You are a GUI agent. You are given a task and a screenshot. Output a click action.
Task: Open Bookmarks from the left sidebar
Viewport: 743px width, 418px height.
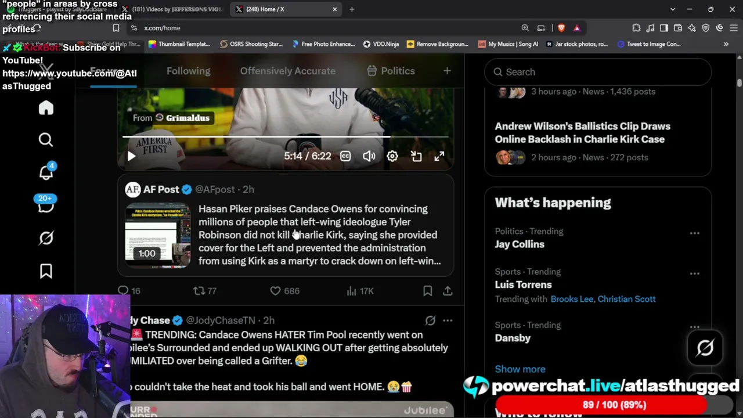coord(46,271)
